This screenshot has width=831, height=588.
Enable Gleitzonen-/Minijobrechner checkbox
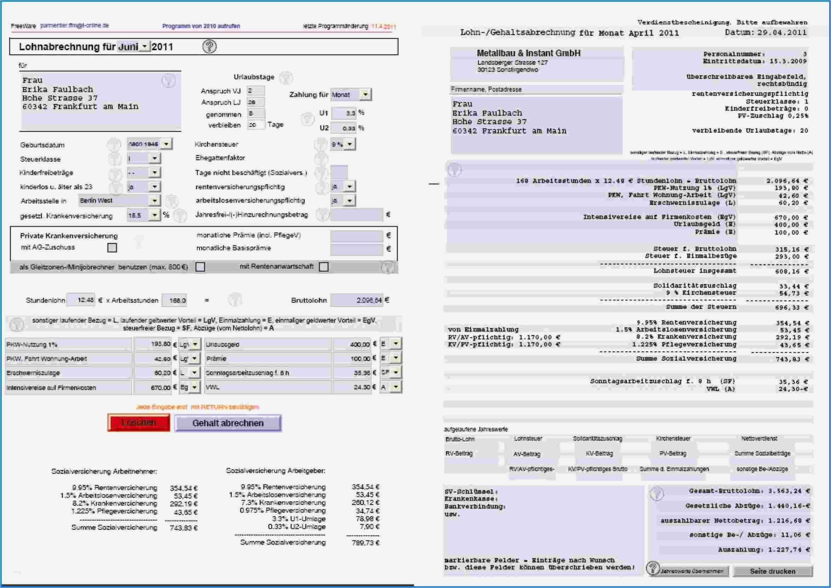200,267
